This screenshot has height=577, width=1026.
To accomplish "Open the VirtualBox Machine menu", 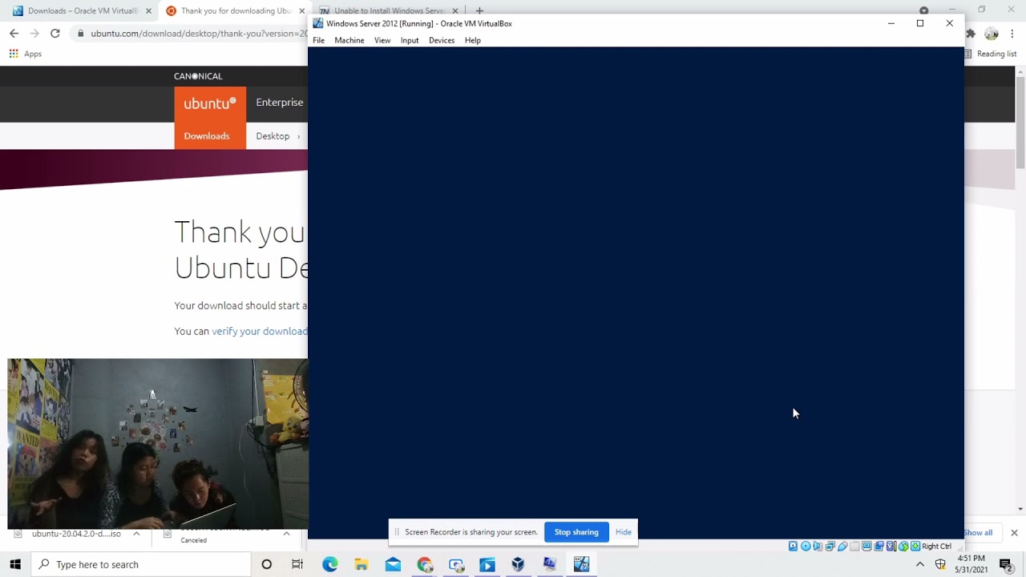I will pyautogui.click(x=349, y=40).
